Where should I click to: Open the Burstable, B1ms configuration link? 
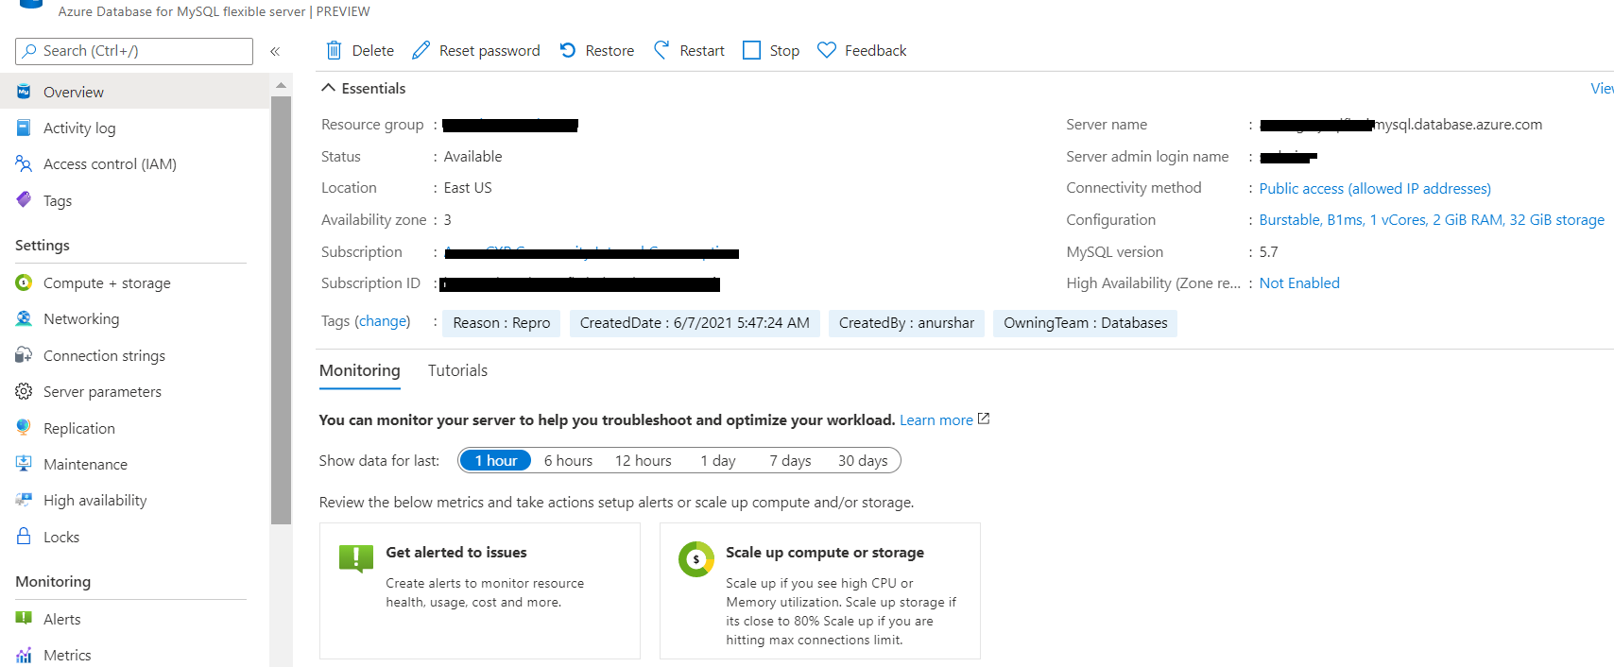tap(1432, 219)
